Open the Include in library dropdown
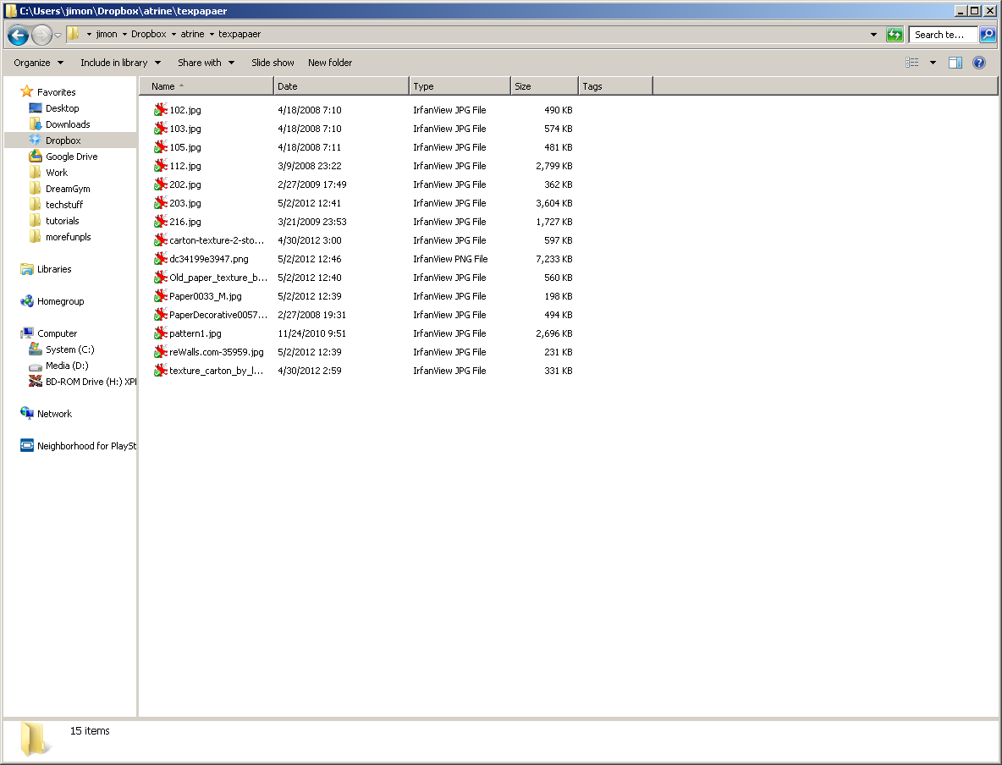This screenshot has width=1002, height=765. [x=119, y=63]
